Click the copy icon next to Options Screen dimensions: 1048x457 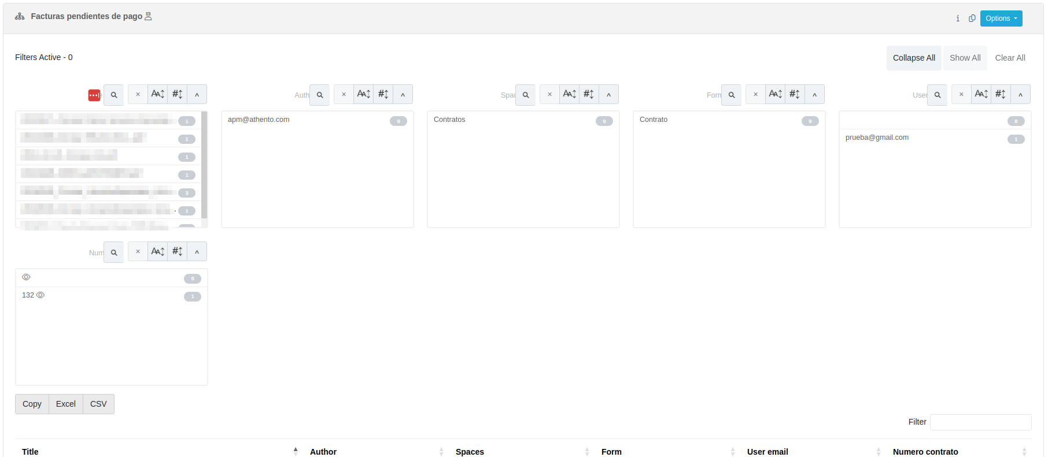[972, 18]
